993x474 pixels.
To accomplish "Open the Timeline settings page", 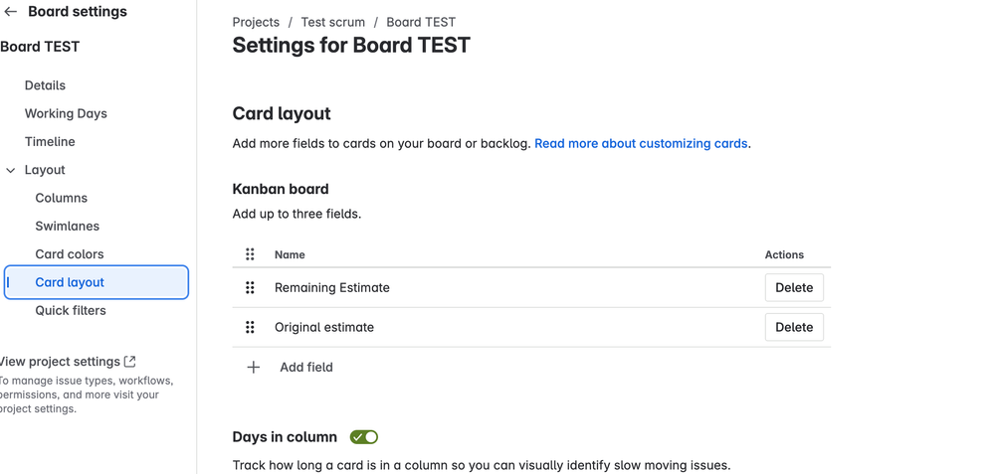I will (50, 142).
